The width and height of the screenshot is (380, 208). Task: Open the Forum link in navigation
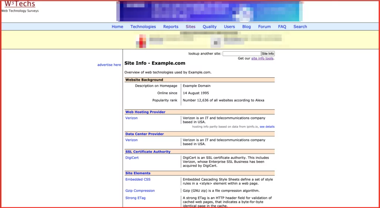pos(264,27)
